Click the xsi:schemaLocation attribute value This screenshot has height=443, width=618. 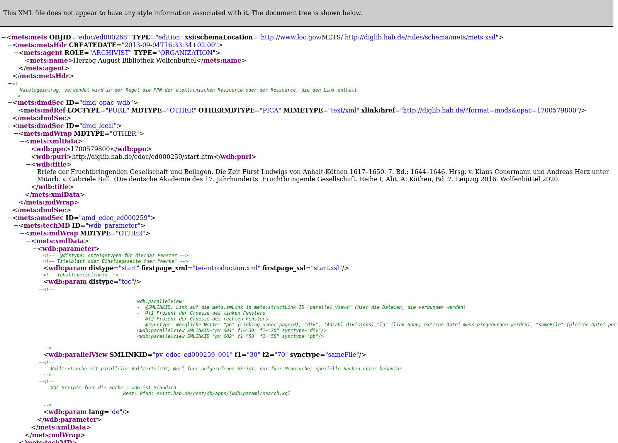click(378, 37)
